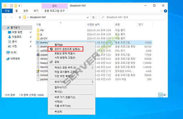Select the payload JSON file icon

tap(38, 79)
